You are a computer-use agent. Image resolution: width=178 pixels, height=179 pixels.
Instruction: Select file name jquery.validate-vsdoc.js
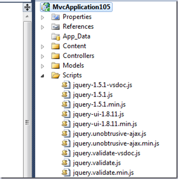[106, 153]
